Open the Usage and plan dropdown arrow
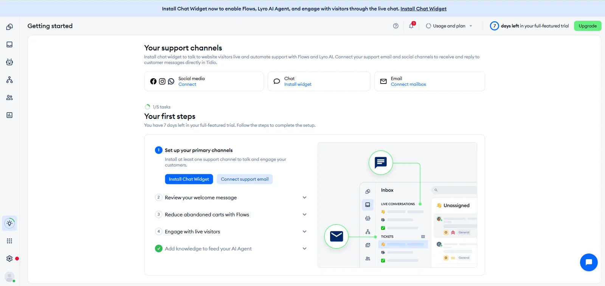 471,26
